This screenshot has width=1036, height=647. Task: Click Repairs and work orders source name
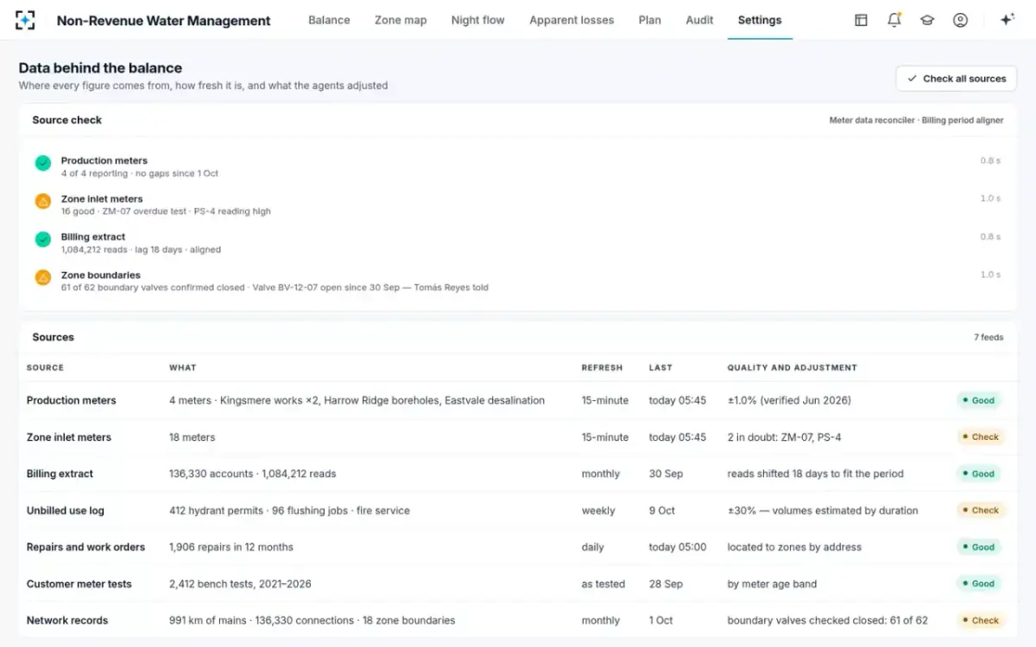[x=85, y=547]
